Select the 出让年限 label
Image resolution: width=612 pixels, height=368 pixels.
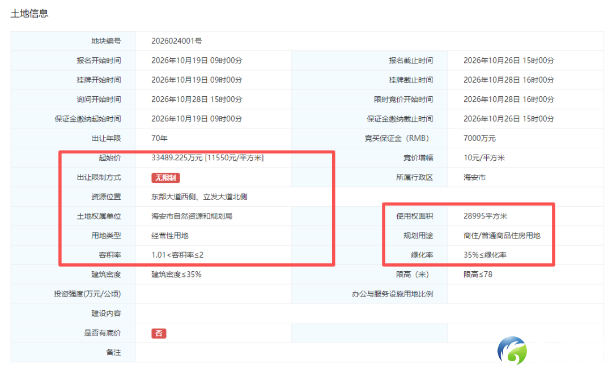pyautogui.click(x=106, y=138)
